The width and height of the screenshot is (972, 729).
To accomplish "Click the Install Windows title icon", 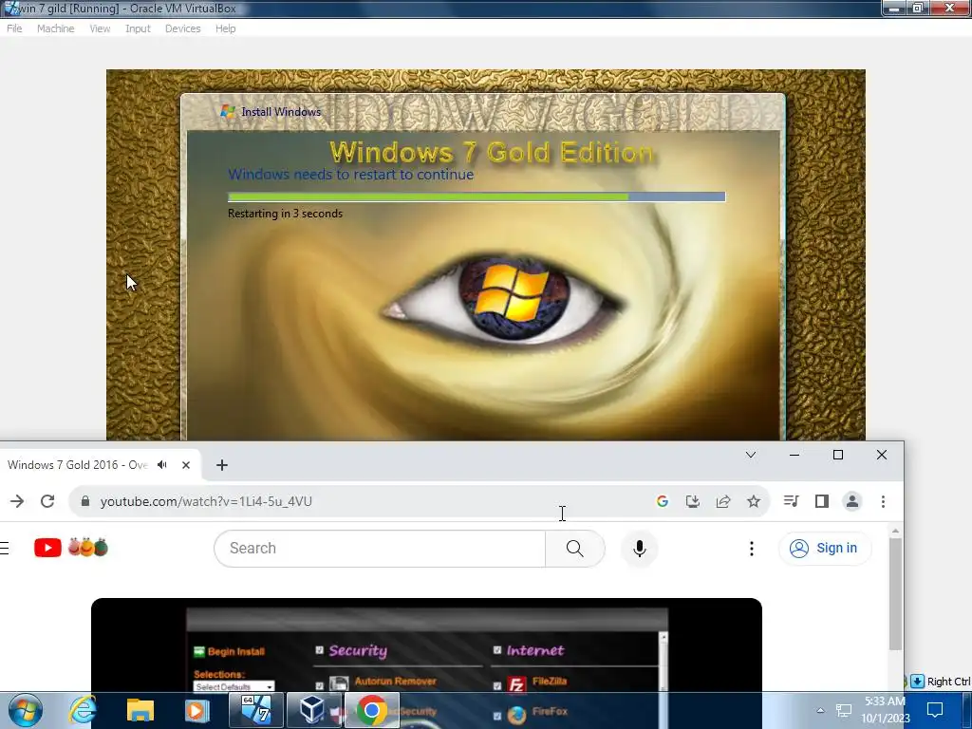I will (228, 112).
